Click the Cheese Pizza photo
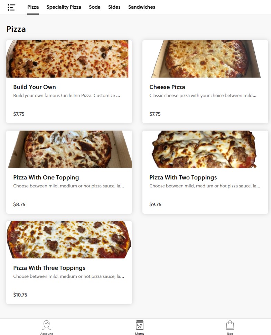The height and width of the screenshot is (335, 271). (x=205, y=59)
